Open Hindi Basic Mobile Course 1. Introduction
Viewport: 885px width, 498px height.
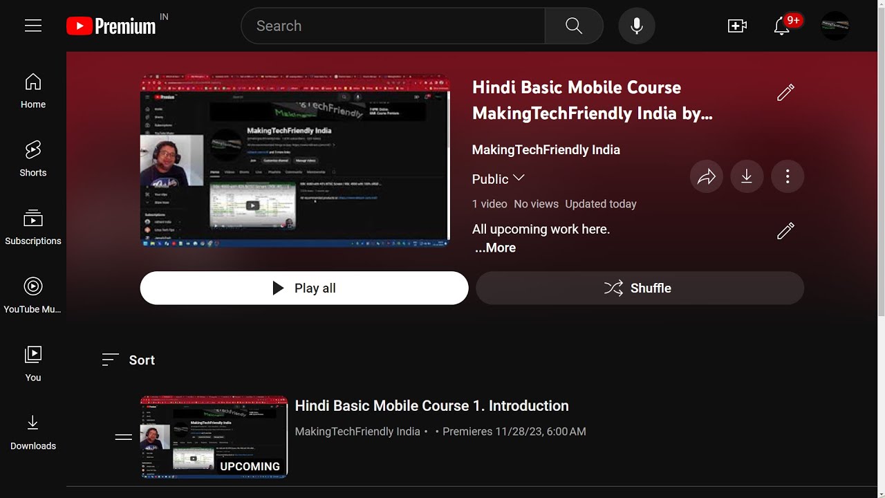click(x=431, y=406)
